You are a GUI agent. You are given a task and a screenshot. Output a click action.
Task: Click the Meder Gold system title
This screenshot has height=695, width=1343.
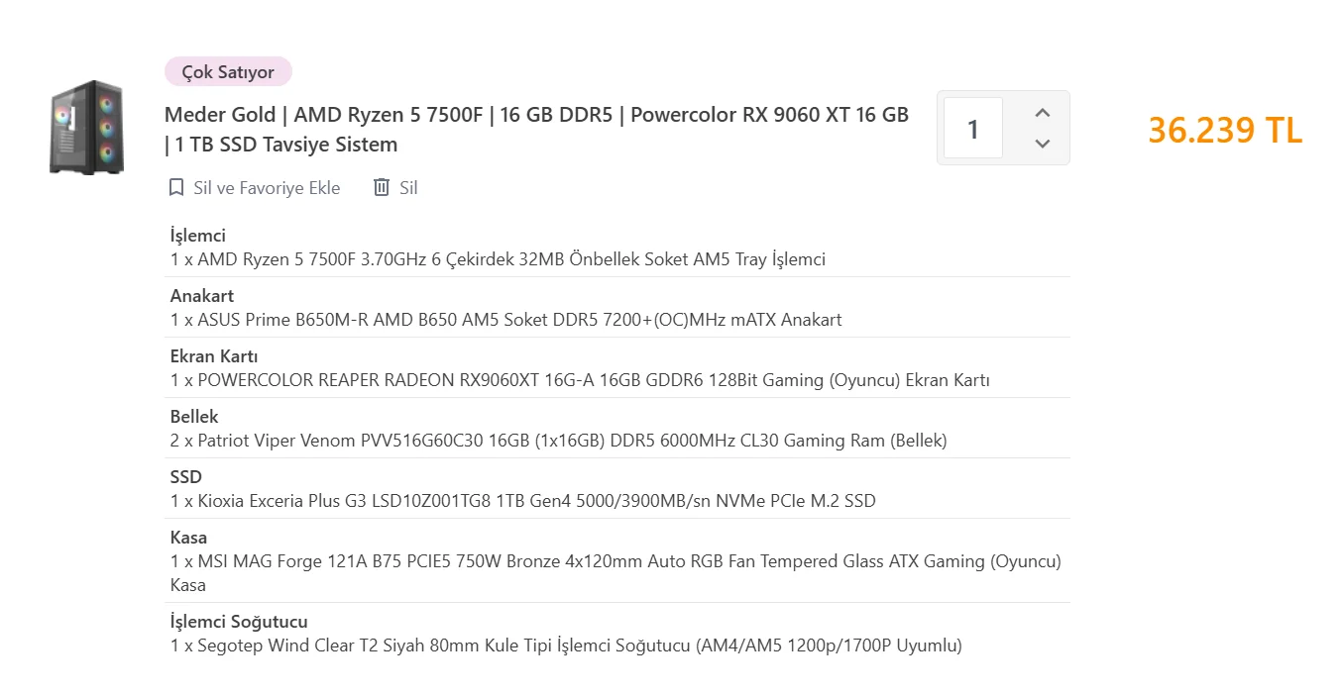point(536,129)
